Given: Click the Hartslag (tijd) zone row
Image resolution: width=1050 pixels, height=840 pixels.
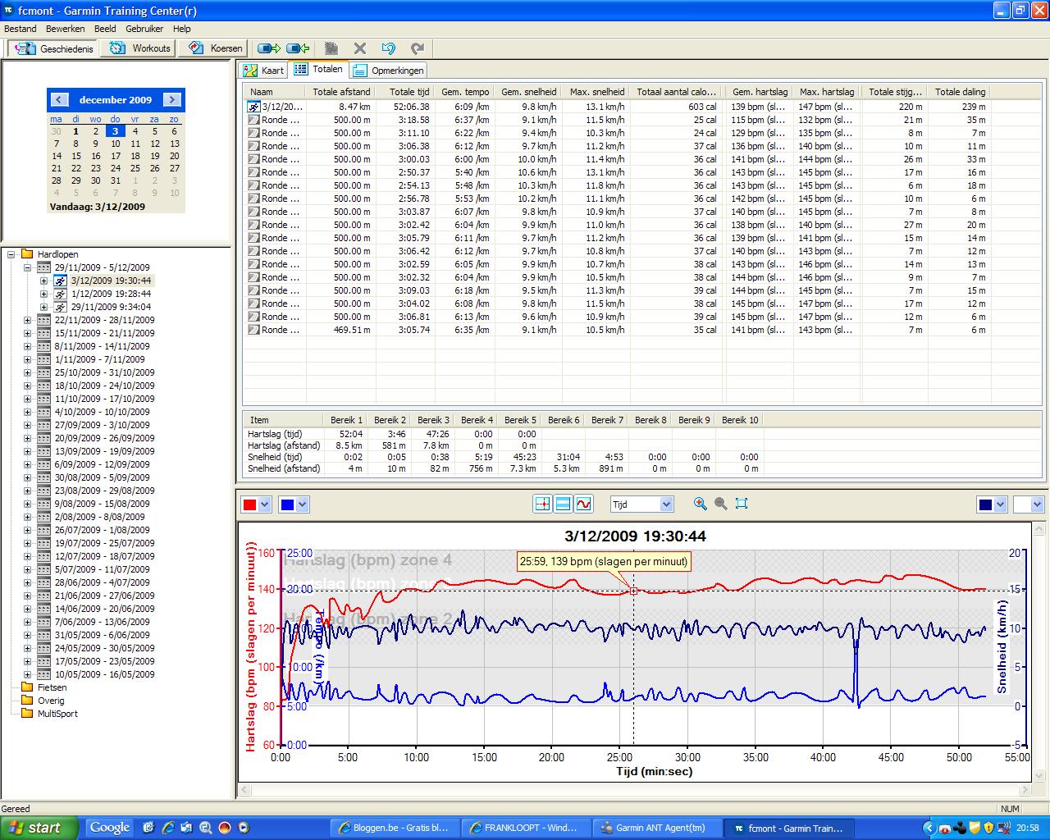Looking at the screenshot, I should coord(502,434).
